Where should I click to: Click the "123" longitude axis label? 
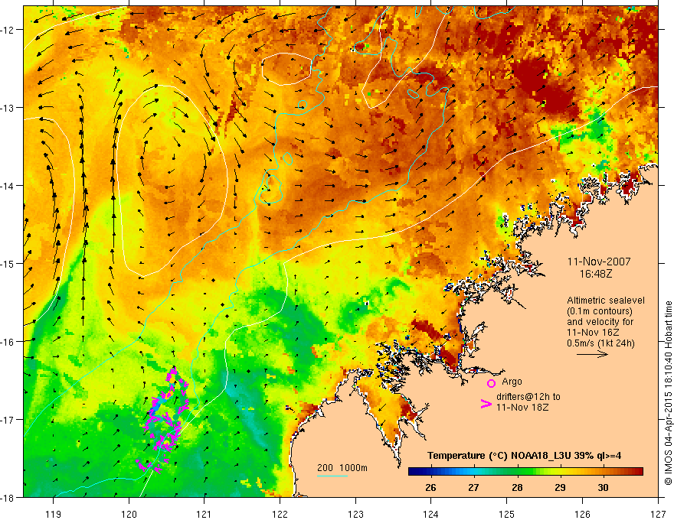point(355,514)
